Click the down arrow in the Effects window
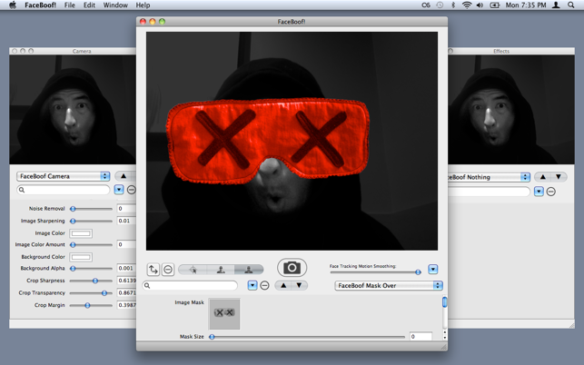The image size is (584, 365). tap(559, 177)
